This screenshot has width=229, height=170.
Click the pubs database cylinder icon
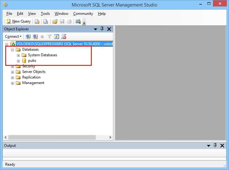click(24, 61)
